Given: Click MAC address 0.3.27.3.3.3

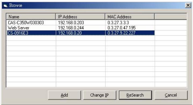Looking at the screenshot, I should coord(118,23).
